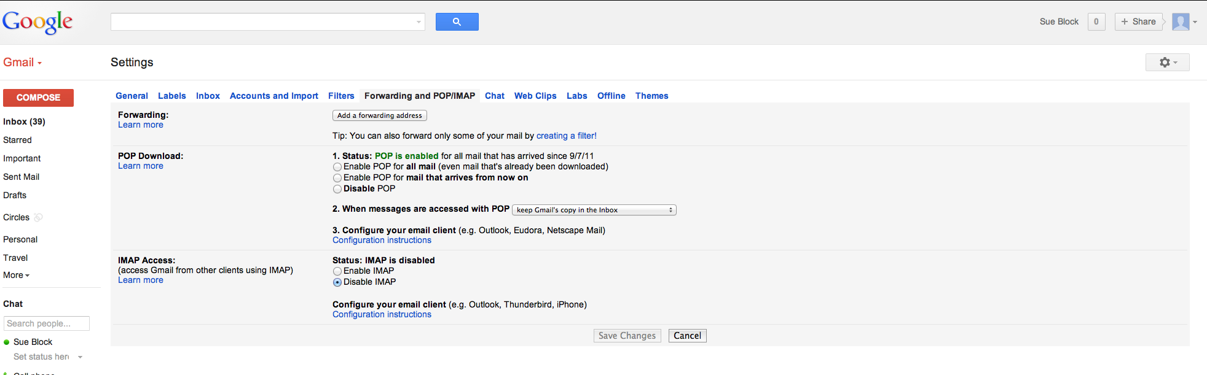
Task: Click the profile avatar picture
Action: [1181, 22]
